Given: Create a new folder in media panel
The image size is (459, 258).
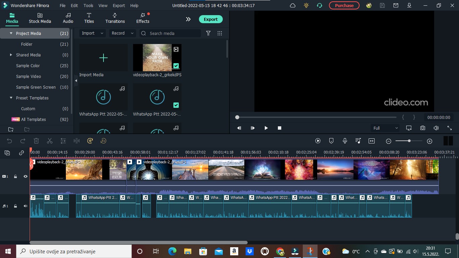Looking at the screenshot, I should coord(11,129).
